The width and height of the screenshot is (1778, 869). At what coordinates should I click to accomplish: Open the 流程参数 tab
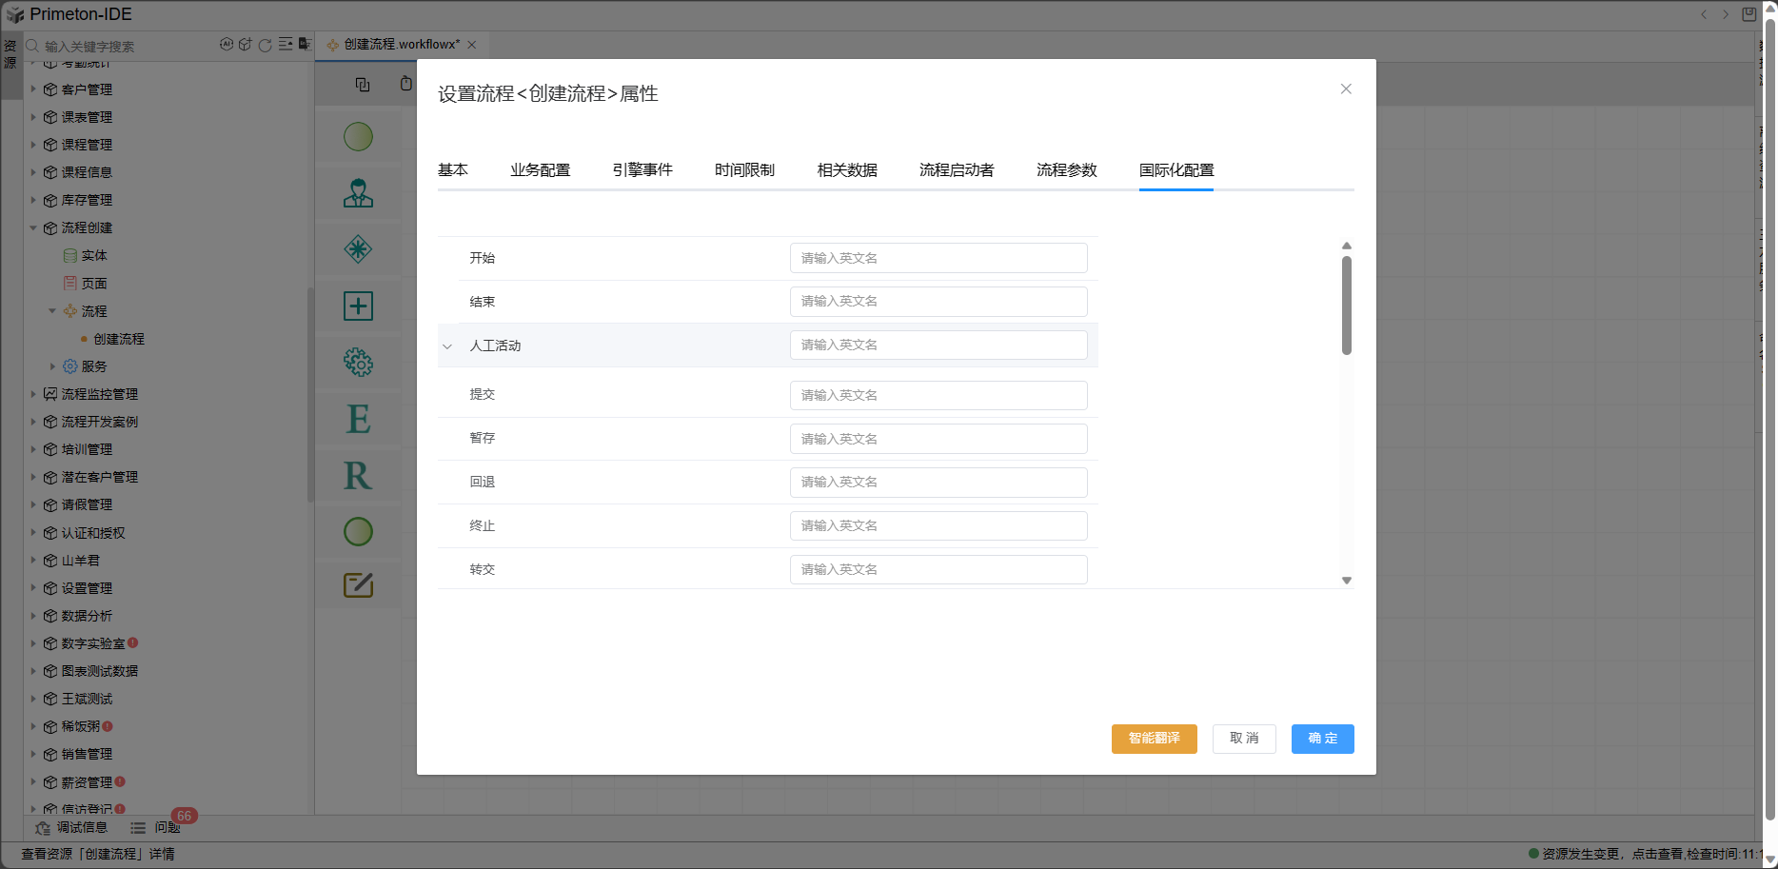[x=1066, y=170]
